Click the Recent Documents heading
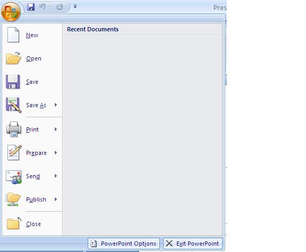Screen dimensions: 306x252 [x=92, y=29]
